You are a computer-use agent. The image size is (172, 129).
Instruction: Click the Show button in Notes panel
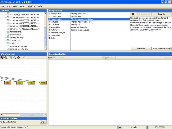pos(43,122)
